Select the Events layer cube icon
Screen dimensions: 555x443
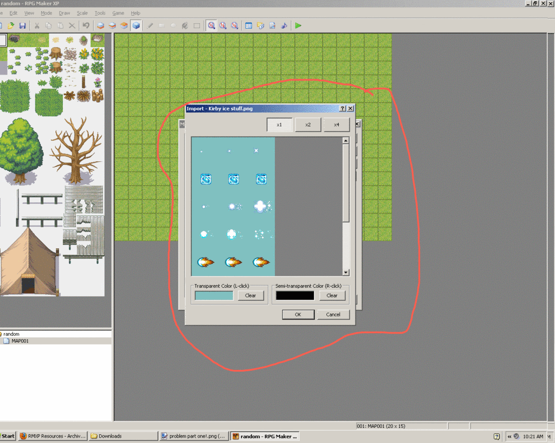(136, 25)
